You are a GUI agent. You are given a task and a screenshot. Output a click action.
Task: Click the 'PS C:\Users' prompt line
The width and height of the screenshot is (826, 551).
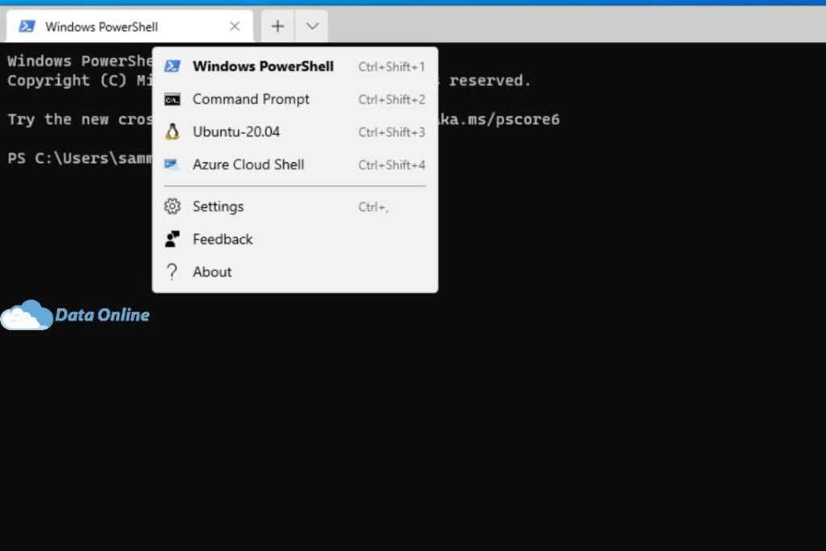tap(80, 158)
